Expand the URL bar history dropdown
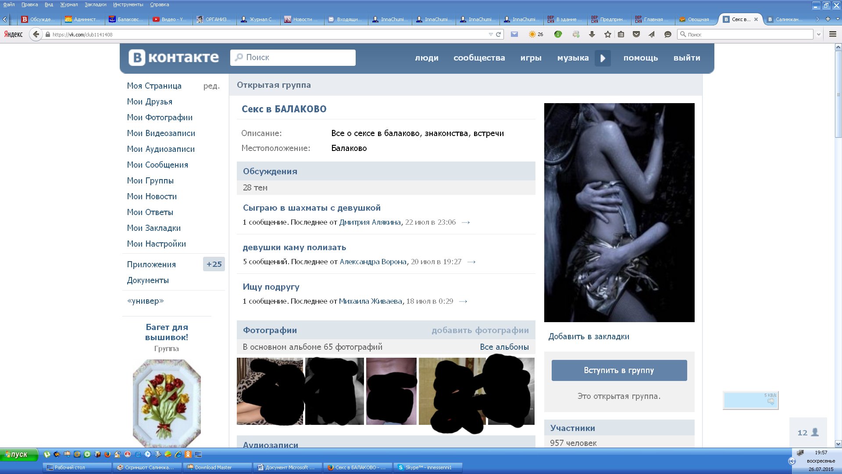The width and height of the screenshot is (842, 474). click(x=490, y=34)
